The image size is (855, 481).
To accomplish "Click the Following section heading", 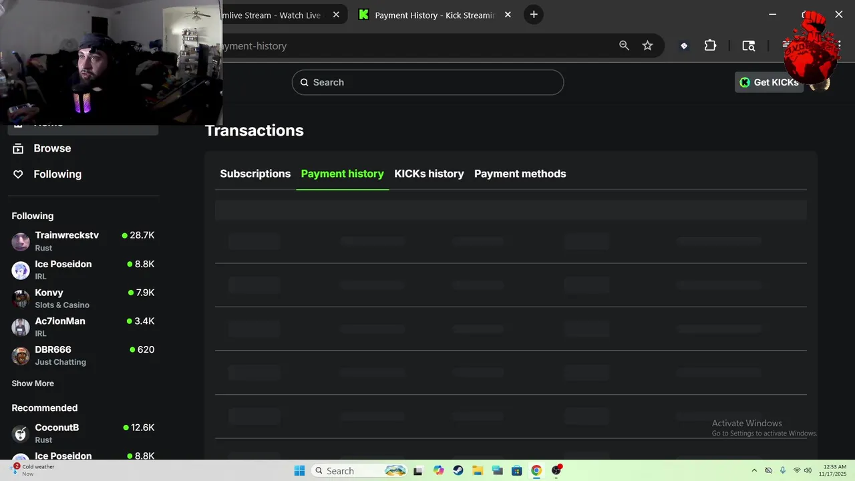I will pos(32,216).
